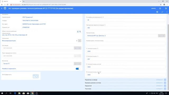
Task: Click the app logo in the header
Action: pos(5,8)
